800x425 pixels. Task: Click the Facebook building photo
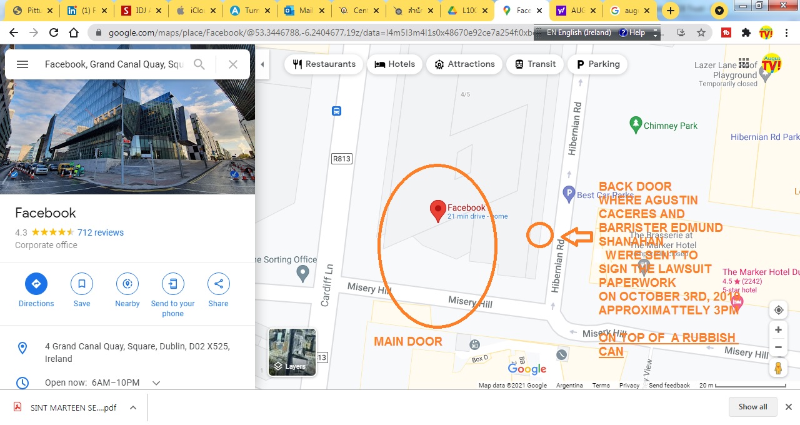coord(127,119)
